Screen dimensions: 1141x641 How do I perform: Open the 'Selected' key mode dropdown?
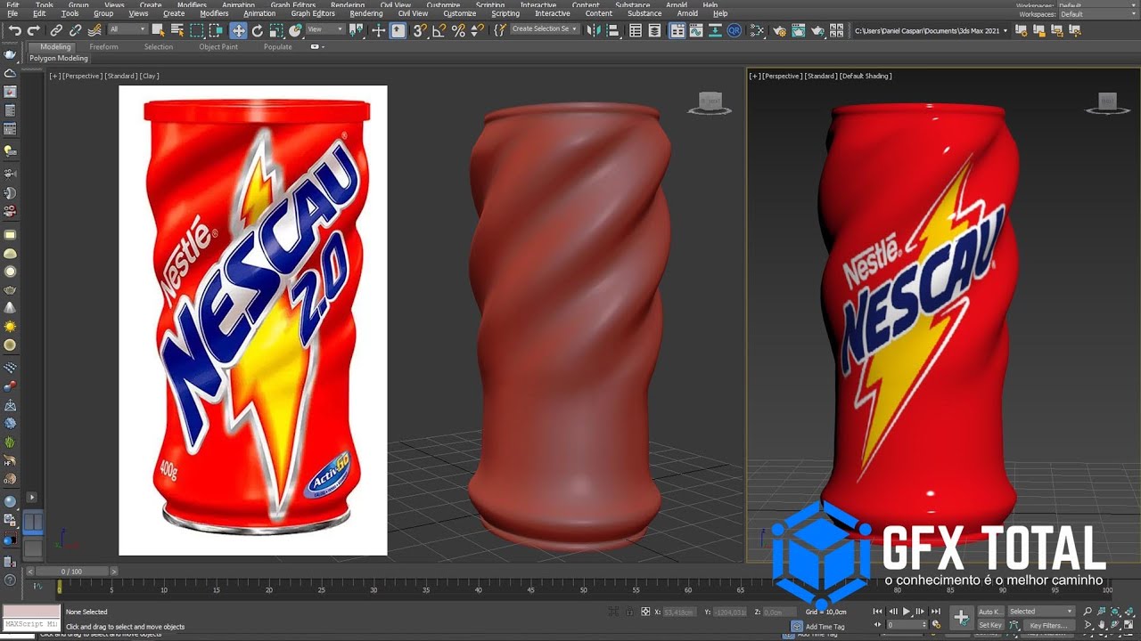[x=1040, y=612]
